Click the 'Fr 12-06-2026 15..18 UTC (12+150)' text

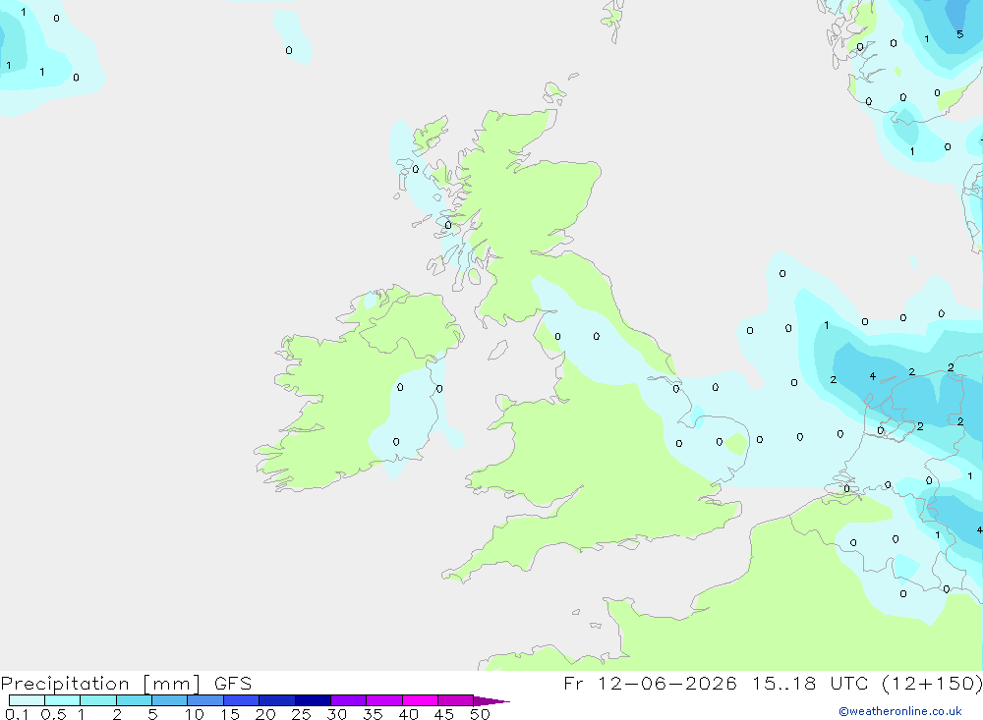(773, 684)
